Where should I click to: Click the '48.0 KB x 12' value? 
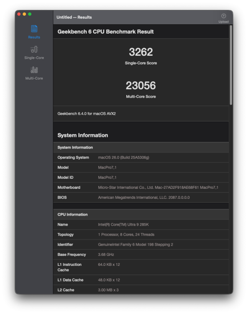[109, 280]
